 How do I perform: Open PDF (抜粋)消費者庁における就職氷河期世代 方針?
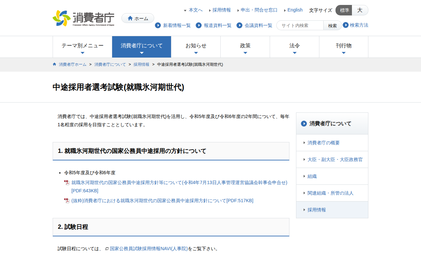click(162, 201)
